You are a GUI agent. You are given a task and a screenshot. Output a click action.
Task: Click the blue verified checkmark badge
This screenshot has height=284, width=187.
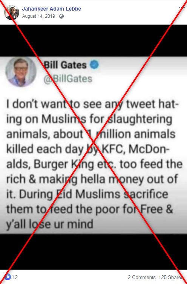coord(94,65)
